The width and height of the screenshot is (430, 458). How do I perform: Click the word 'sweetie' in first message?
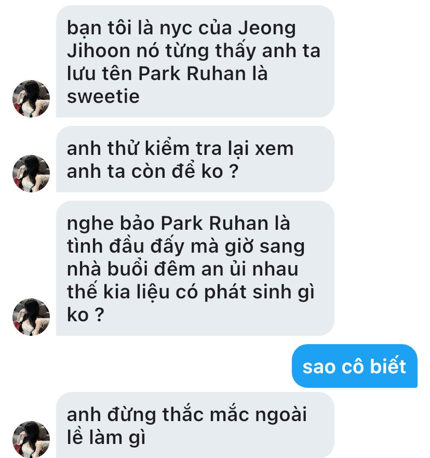coord(103,96)
